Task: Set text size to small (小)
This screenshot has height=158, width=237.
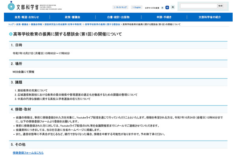Action: pyautogui.click(x=162, y=8)
